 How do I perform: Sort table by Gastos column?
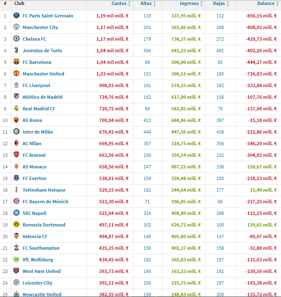tap(121, 3)
